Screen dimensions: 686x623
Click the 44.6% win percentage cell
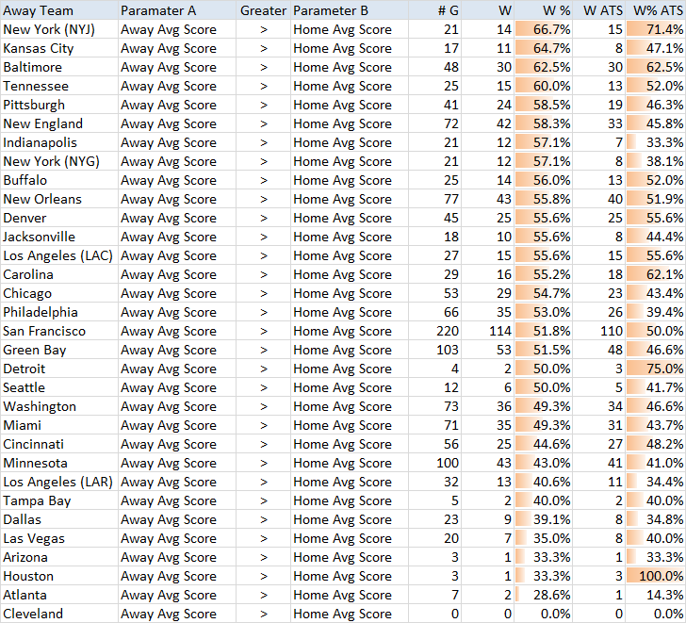pyautogui.click(x=544, y=443)
